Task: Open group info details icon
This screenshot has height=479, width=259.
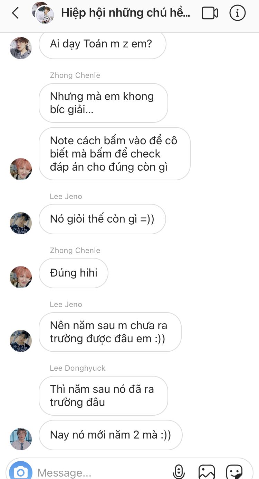Action: click(x=238, y=13)
